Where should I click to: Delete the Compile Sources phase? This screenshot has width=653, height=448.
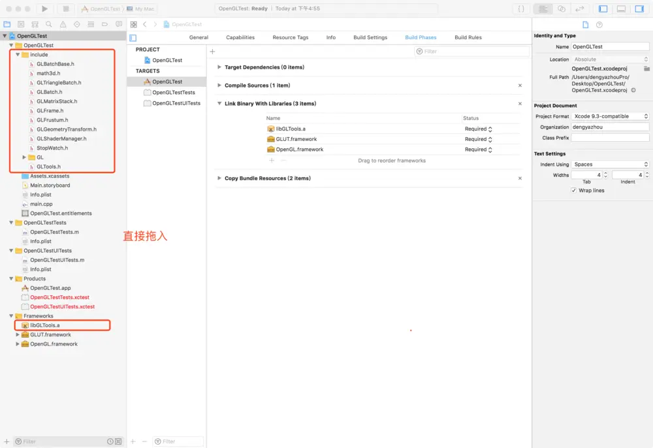pos(520,86)
